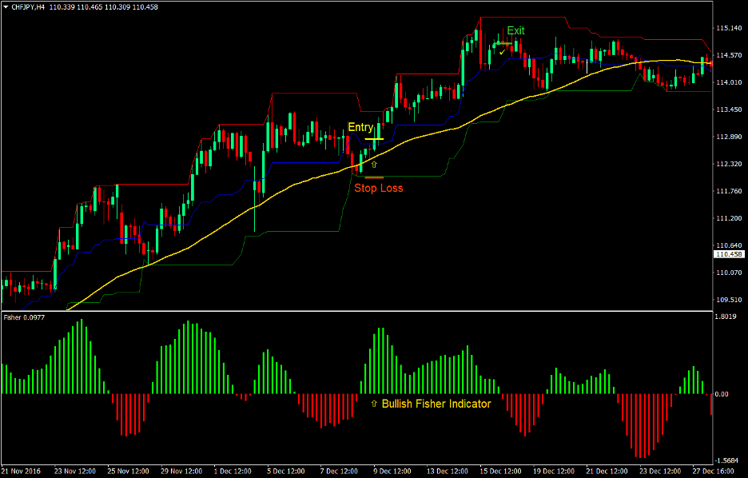Click the Bullish Fisher Indicator arrow symbol
Image resolution: width=748 pixels, height=478 pixels.
[x=372, y=404]
